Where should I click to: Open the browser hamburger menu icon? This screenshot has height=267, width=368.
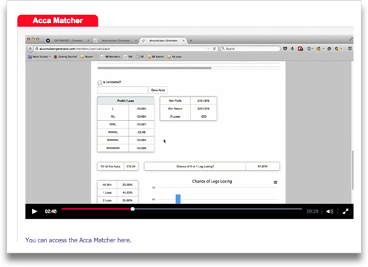coord(350,48)
